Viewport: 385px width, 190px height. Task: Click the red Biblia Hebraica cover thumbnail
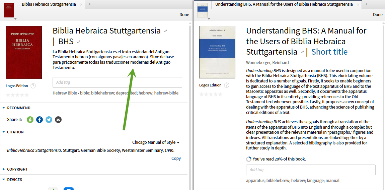click(x=23, y=52)
